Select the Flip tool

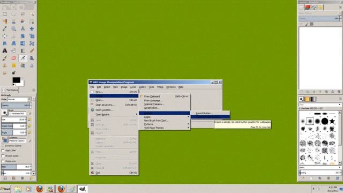click(x=23, y=43)
